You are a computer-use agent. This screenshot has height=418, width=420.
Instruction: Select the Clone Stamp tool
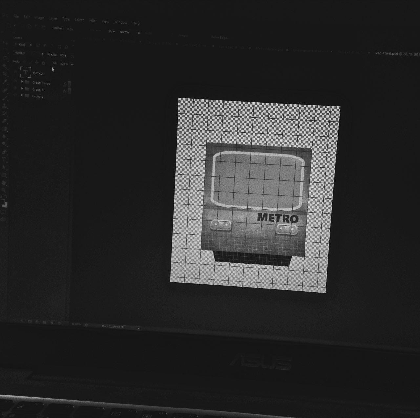pyautogui.click(x=4, y=106)
